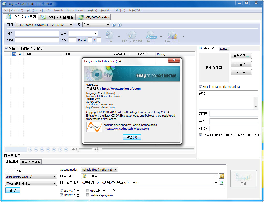Click the fast-forward player button
Screen dimensions: 264x202
click(x=48, y=149)
